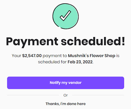Click the word "Thanks" in the bottom link
This screenshot has height=109, width=131.
[x=53, y=104]
